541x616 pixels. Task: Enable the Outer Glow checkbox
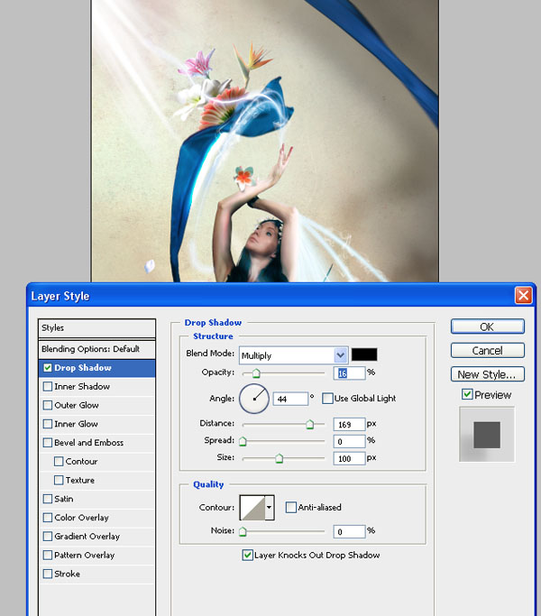coord(48,405)
